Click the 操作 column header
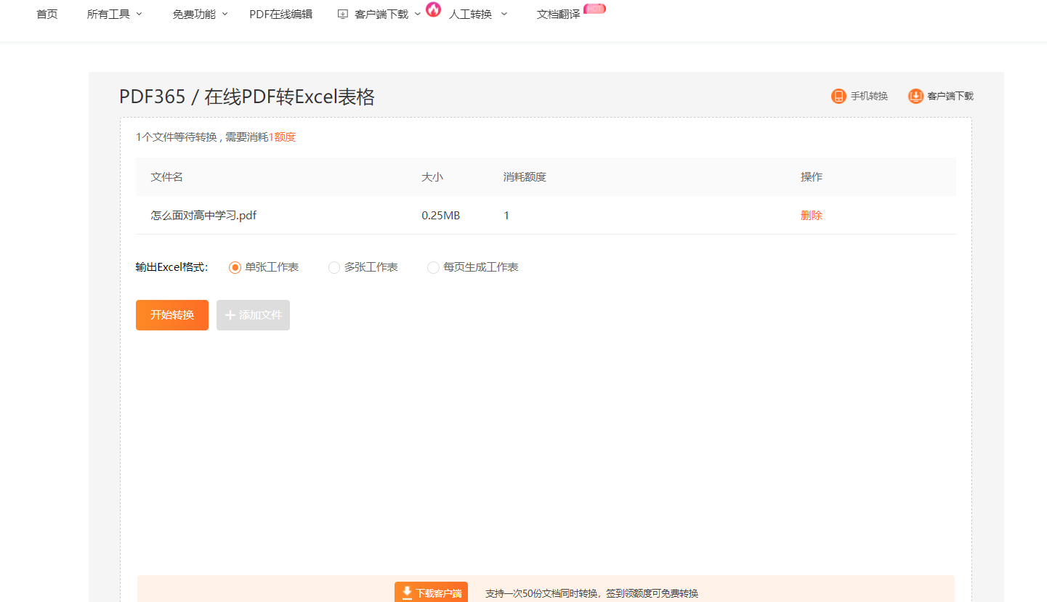The image size is (1047, 602). 812,177
